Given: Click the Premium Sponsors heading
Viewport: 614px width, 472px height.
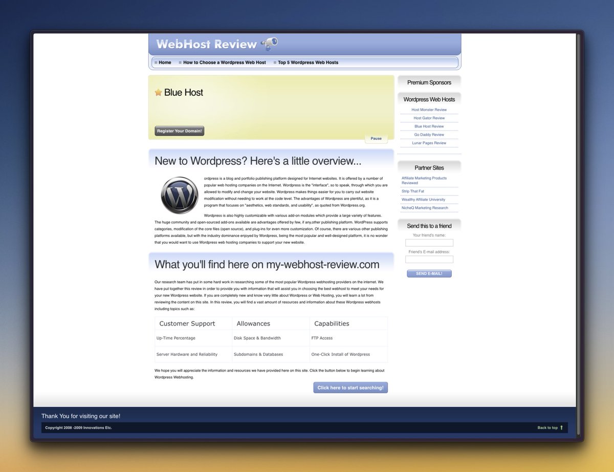Looking at the screenshot, I should click(x=429, y=82).
